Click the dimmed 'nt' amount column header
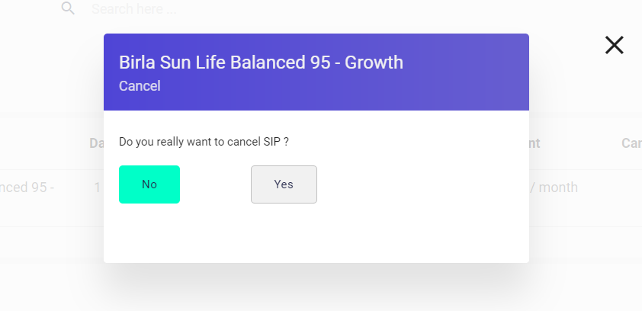 pos(534,143)
